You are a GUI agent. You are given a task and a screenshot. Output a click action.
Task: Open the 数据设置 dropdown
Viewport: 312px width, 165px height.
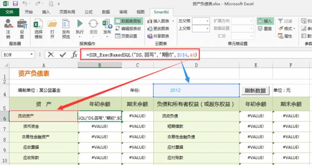pyautogui.click(x=251, y=28)
